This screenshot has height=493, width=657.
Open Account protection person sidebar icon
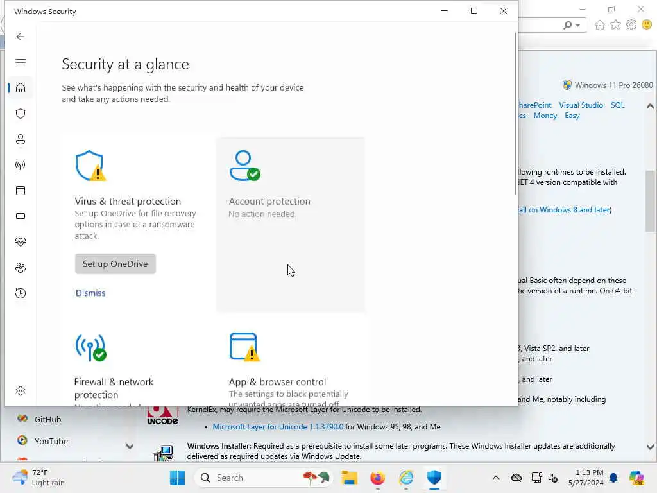click(x=20, y=139)
